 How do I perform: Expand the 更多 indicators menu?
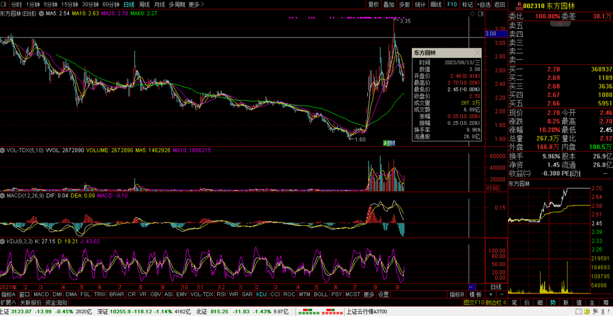368,294
